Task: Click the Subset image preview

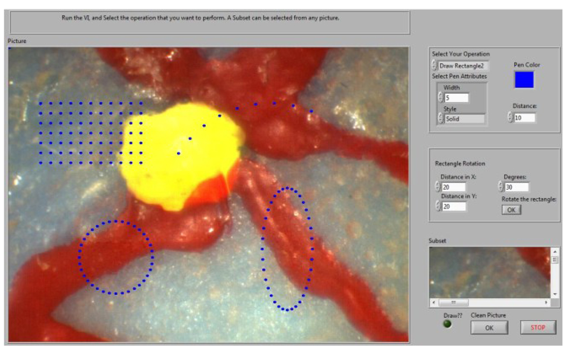Action: tap(489, 273)
